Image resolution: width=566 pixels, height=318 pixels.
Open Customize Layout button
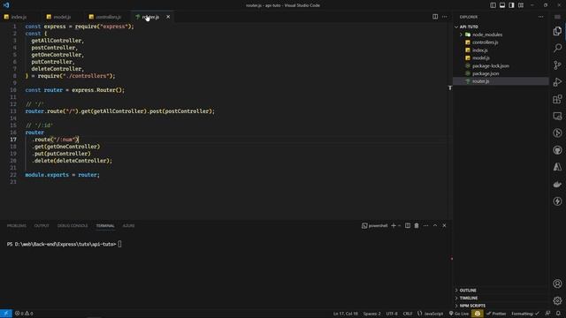coord(521,5)
